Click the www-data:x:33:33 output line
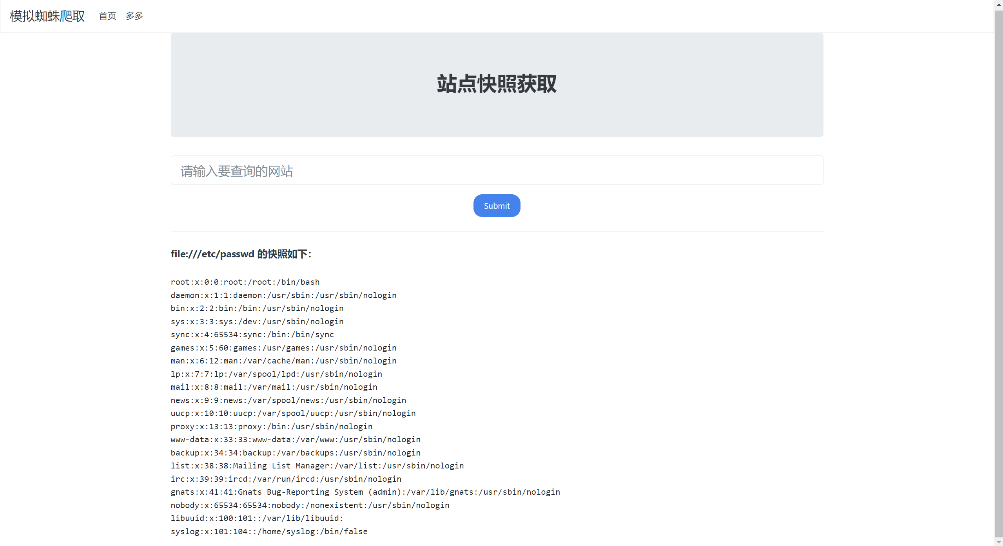This screenshot has width=1003, height=546. (295, 439)
